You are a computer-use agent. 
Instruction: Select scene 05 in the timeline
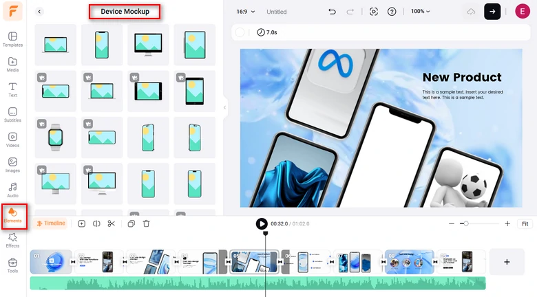[254, 262]
